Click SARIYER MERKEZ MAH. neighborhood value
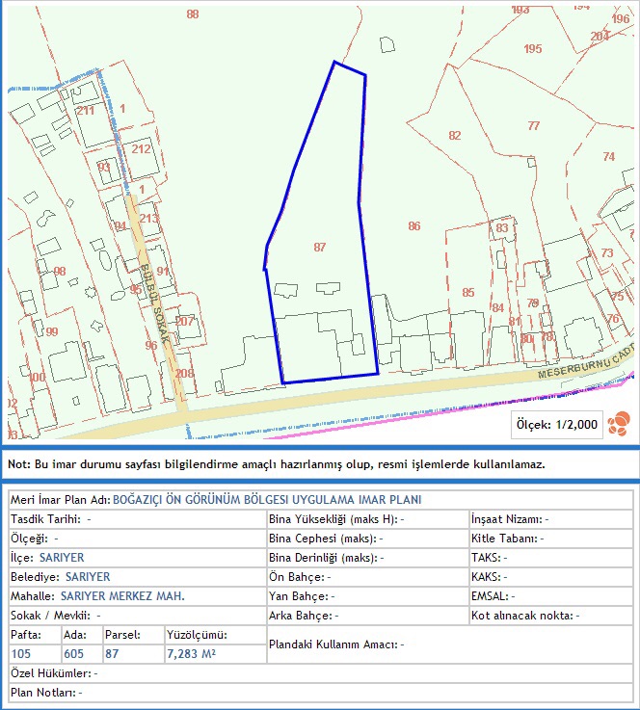The width and height of the screenshot is (640, 710). pos(121,596)
